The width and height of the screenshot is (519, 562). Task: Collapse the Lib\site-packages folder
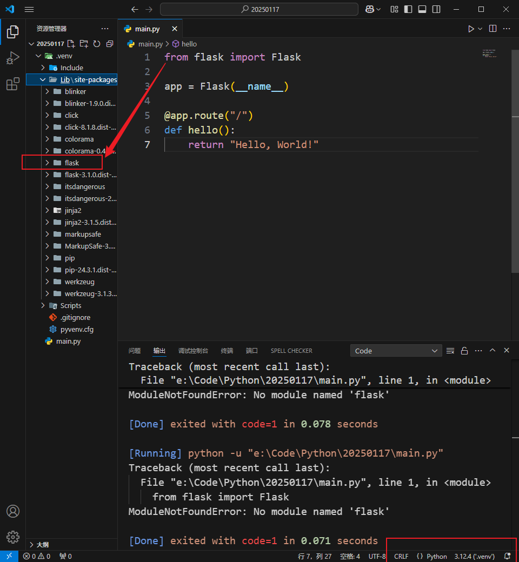(43, 79)
